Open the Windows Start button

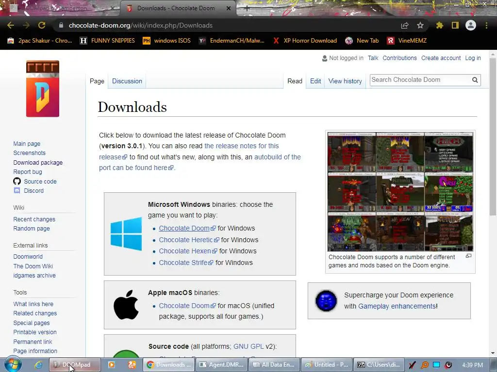[x=13, y=364]
